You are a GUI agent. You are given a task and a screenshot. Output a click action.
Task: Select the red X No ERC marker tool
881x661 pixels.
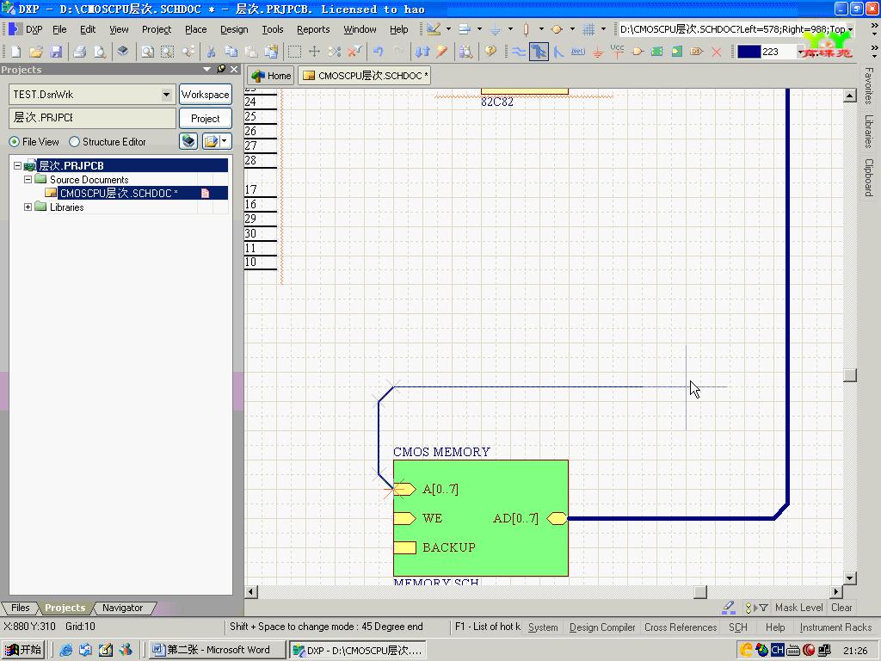click(x=717, y=52)
